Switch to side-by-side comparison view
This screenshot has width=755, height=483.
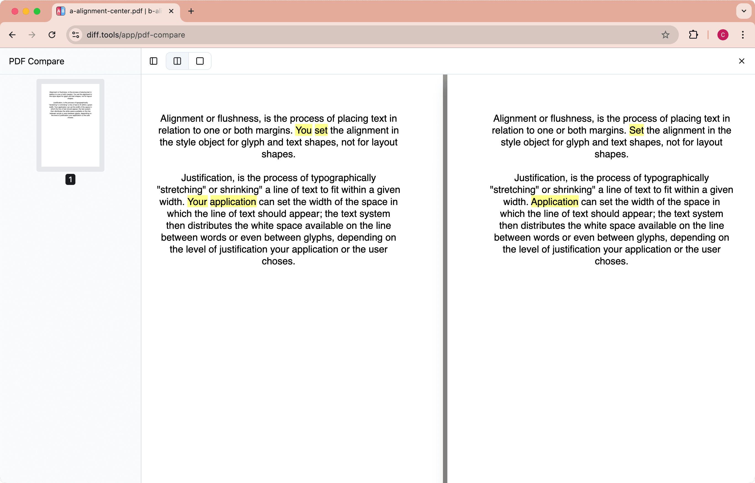tap(177, 61)
